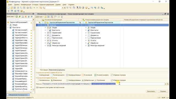The height and width of the screenshot is (99, 176).
Task: Clear the Configuration panel search field
Action: pos(33,20)
